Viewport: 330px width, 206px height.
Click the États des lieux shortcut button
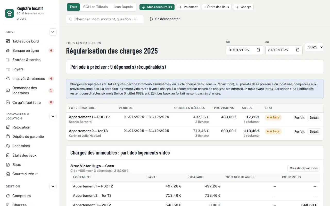(217, 7)
